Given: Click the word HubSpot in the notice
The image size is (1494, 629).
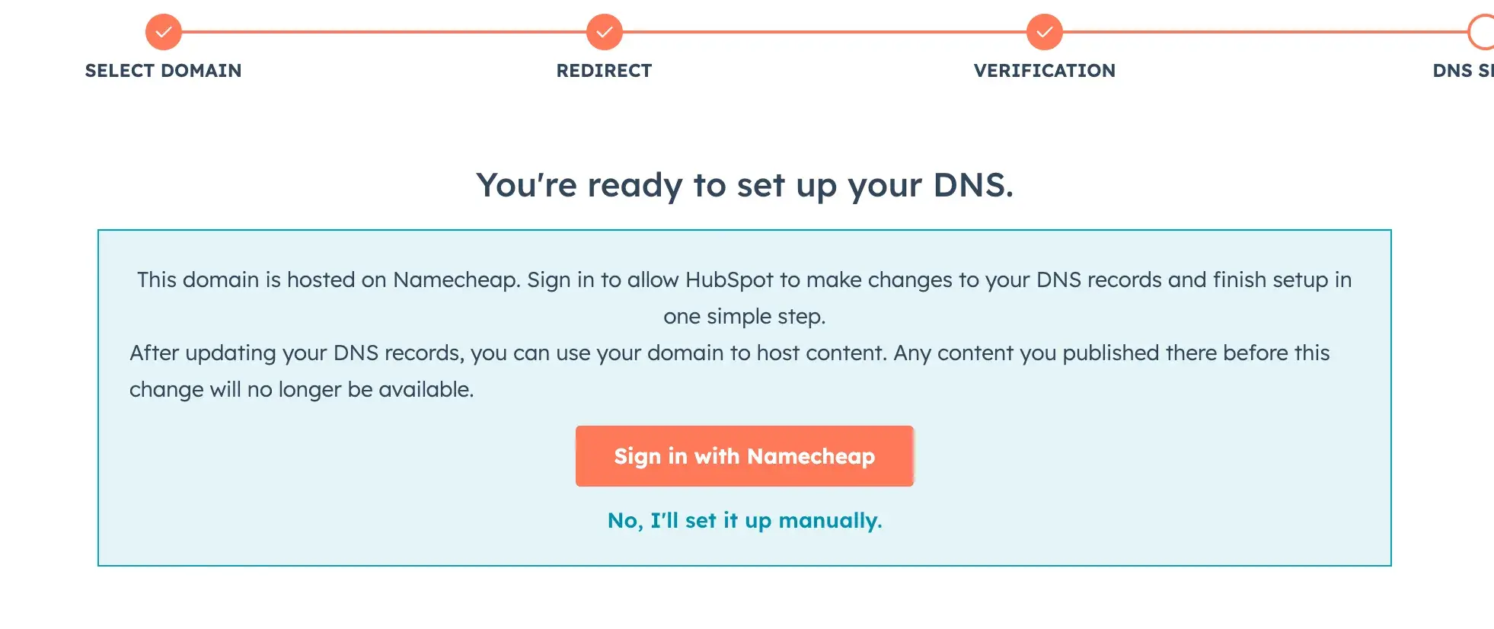Looking at the screenshot, I should tap(729, 280).
